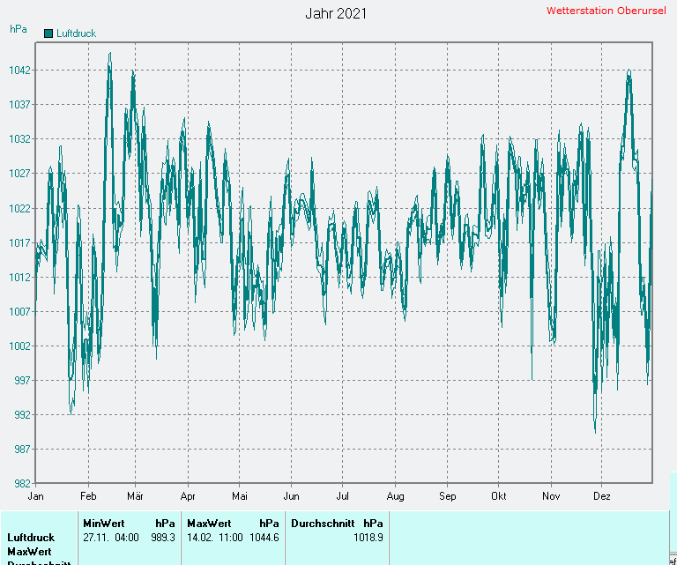The width and height of the screenshot is (677, 565).
Task: Click the minimum value 989.3
Action: click(x=163, y=538)
